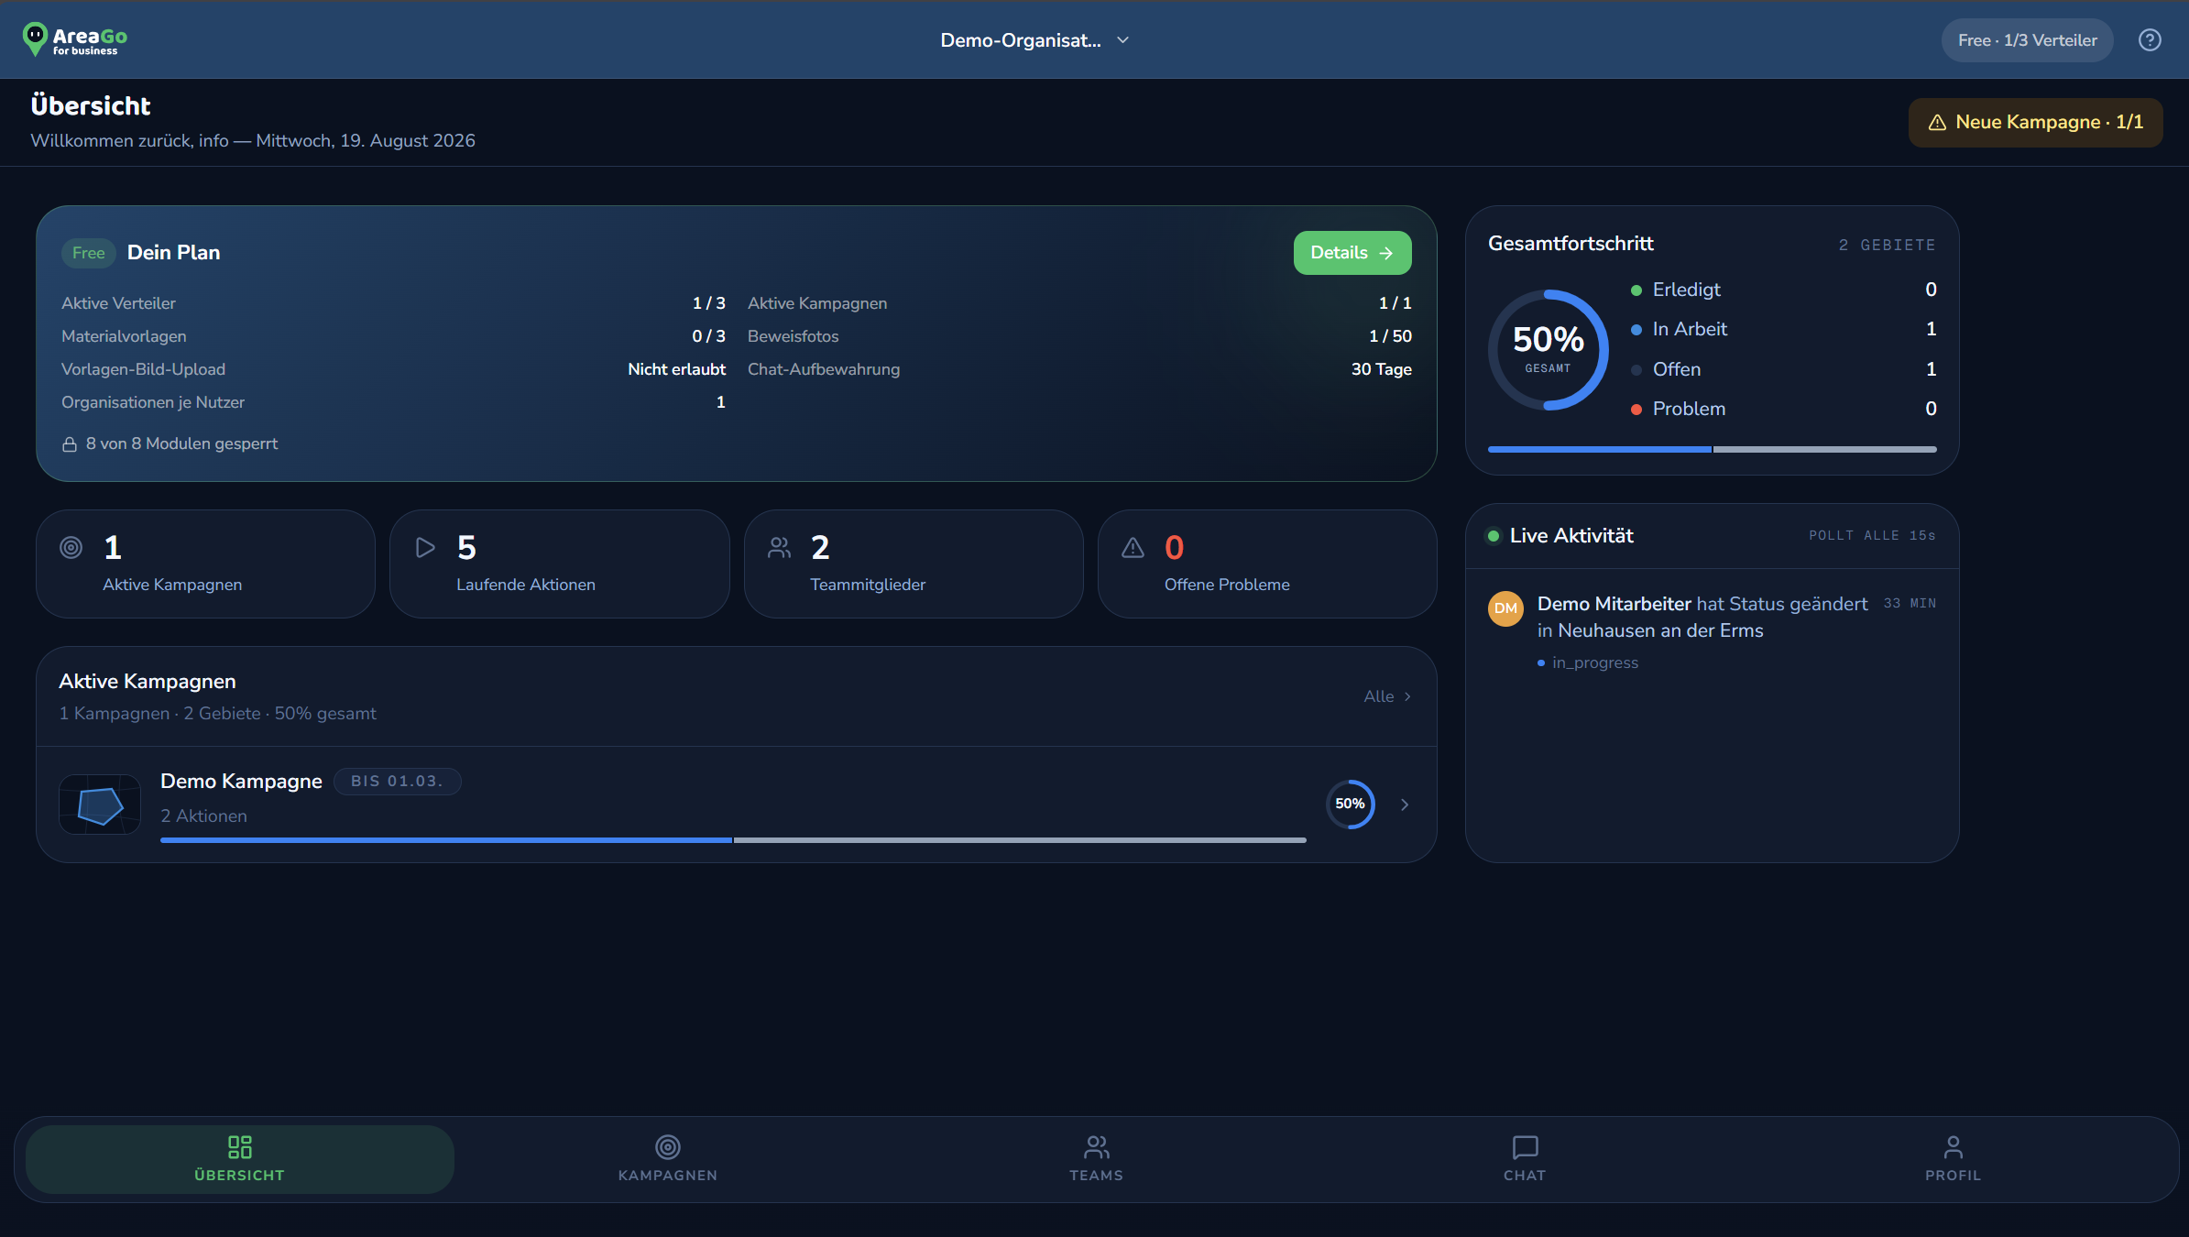
Task: Click the 'Nicht erlaubt' value text
Action: [x=676, y=369]
